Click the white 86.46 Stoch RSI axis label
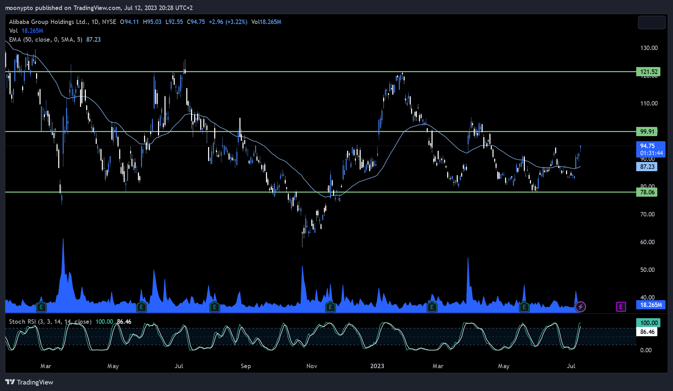673x391 pixels. pos(647,332)
